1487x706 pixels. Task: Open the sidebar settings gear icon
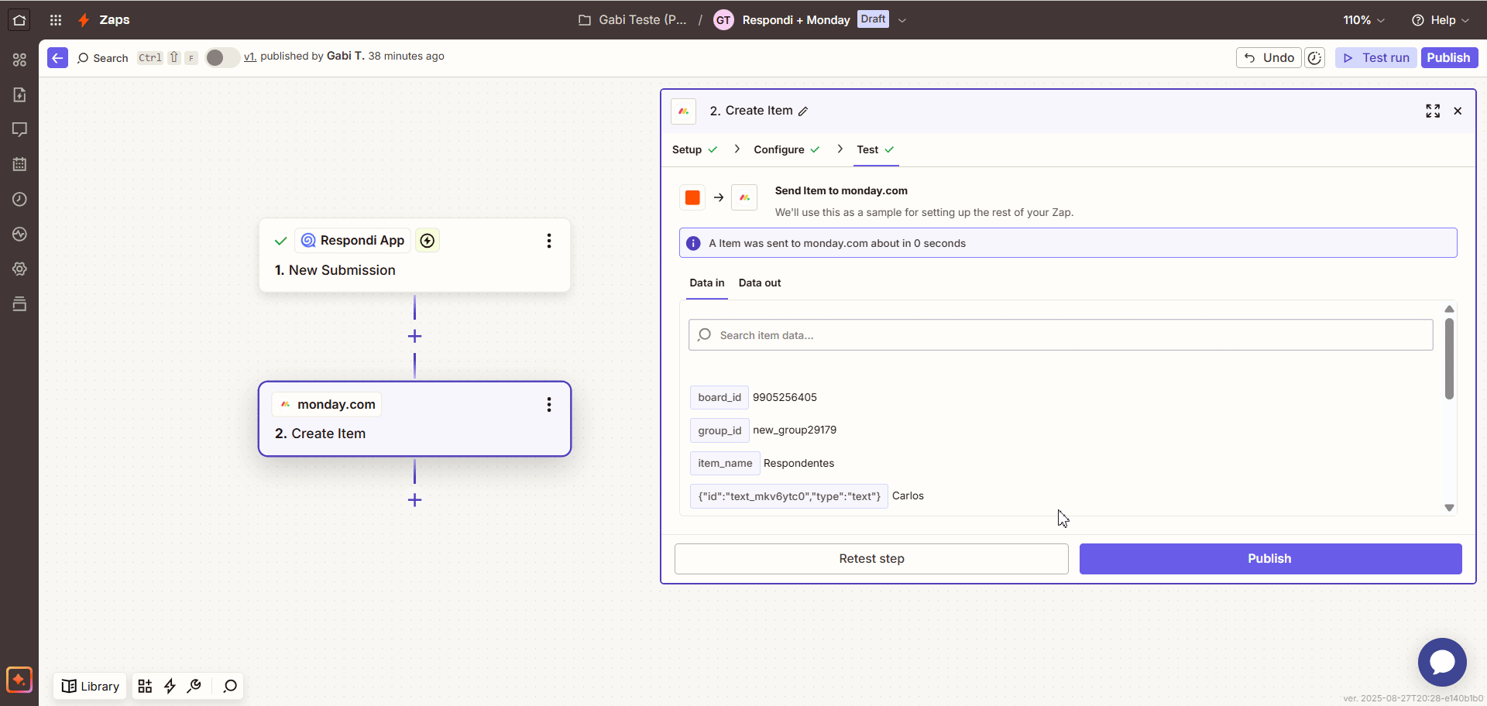click(19, 269)
